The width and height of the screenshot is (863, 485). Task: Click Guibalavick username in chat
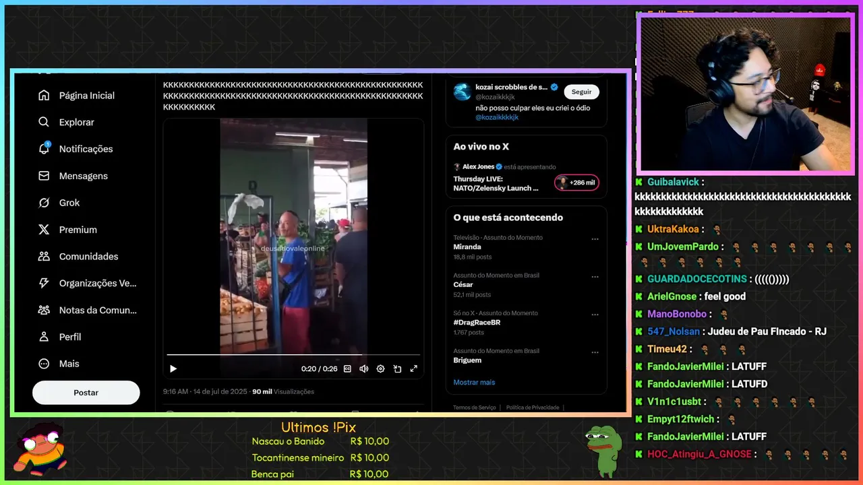coord(674,182)
